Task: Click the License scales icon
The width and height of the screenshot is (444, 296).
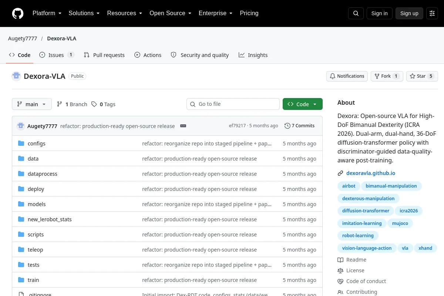Action: pos(340,270)
